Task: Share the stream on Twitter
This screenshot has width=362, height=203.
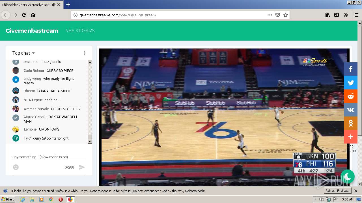Action: [351, 83]
